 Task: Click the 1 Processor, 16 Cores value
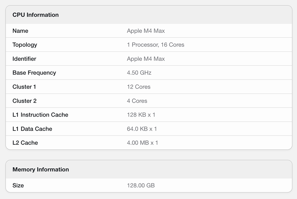(155, 45)
